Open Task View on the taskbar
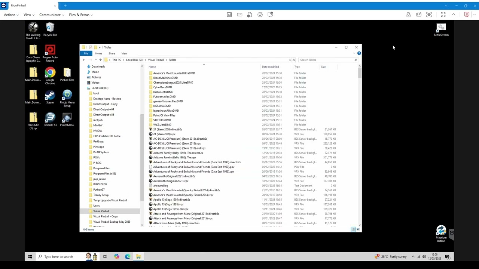Screen dimensions: 479x269 pyautogui.click(x=105, y=257)
